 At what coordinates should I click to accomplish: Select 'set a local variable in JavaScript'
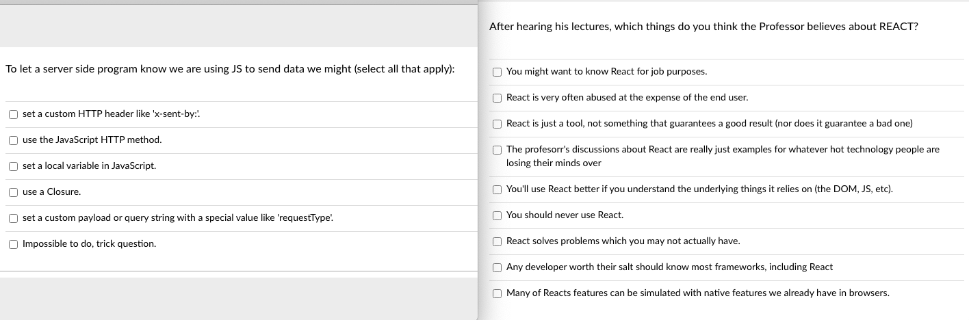[13, 166]
